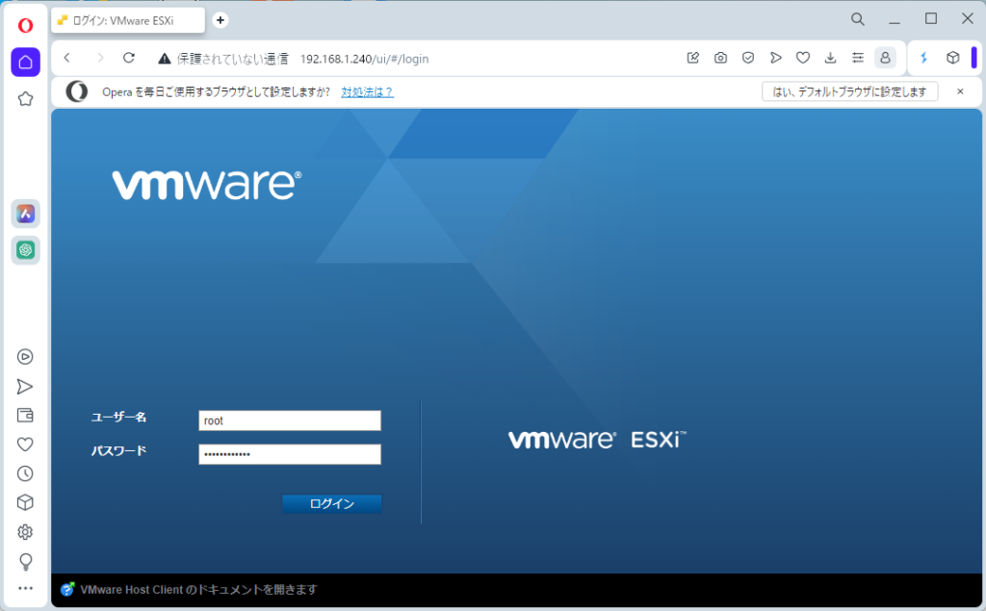This screenshot has height=611, width=986.
Task: Open VMware Host Client documentation link
Action: click(x=198, y=590)
